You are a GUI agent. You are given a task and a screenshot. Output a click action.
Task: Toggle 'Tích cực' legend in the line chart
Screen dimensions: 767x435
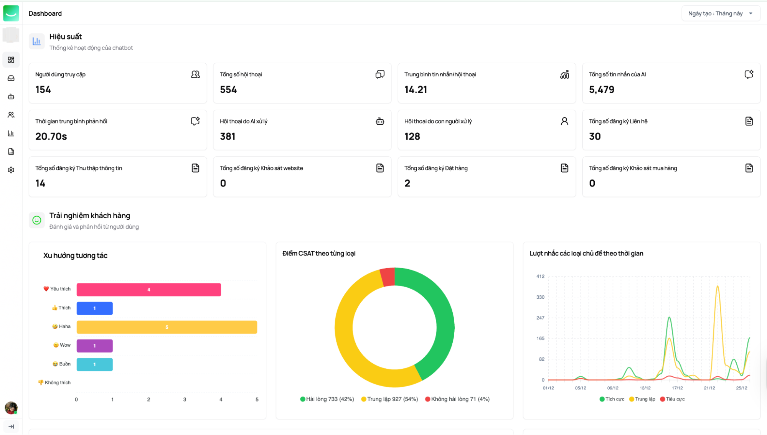pos(612,399)
